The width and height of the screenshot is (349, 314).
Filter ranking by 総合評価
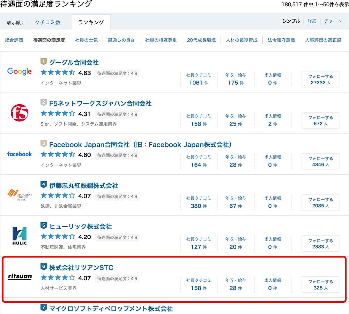[x=14, y=40]
